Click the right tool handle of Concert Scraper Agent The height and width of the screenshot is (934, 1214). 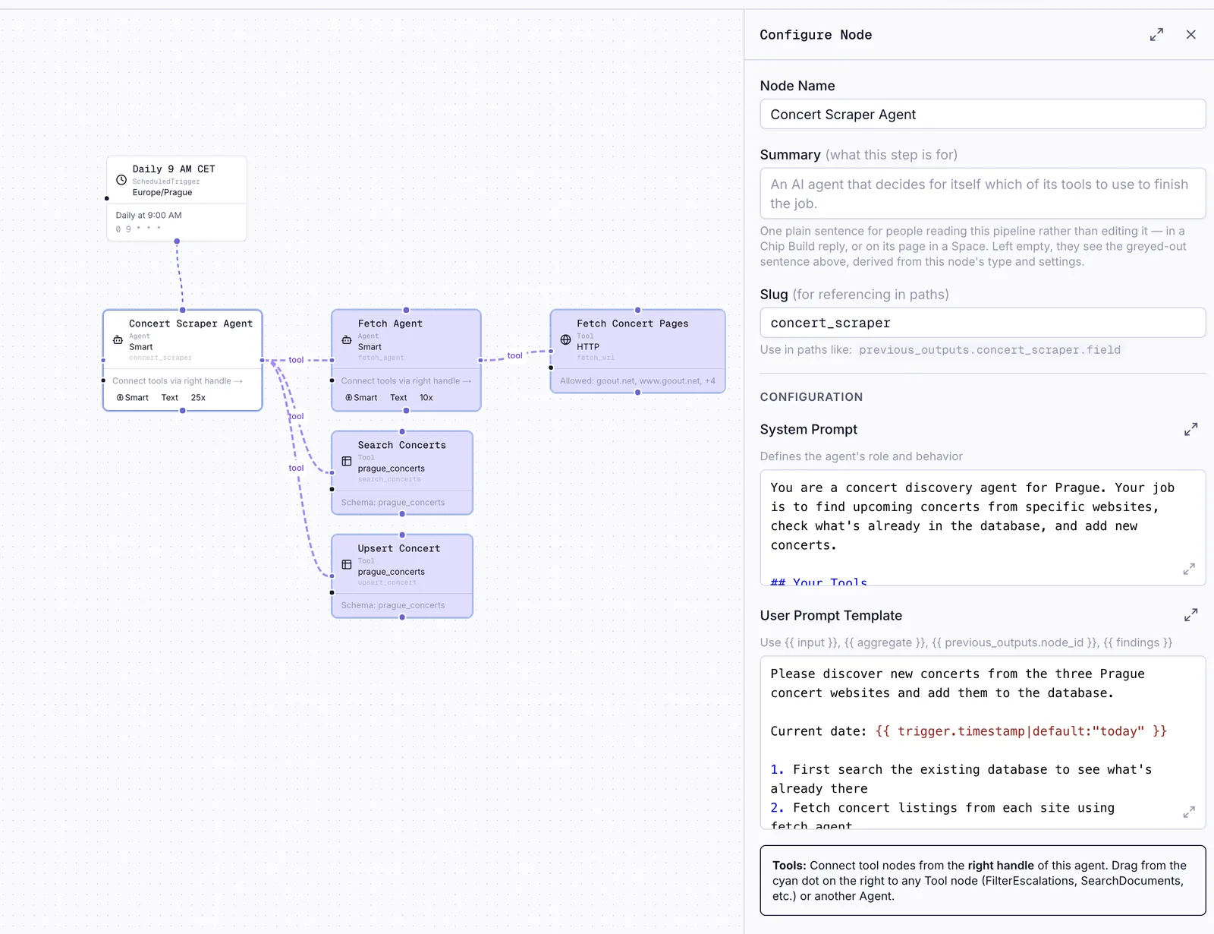coord(263,360)
